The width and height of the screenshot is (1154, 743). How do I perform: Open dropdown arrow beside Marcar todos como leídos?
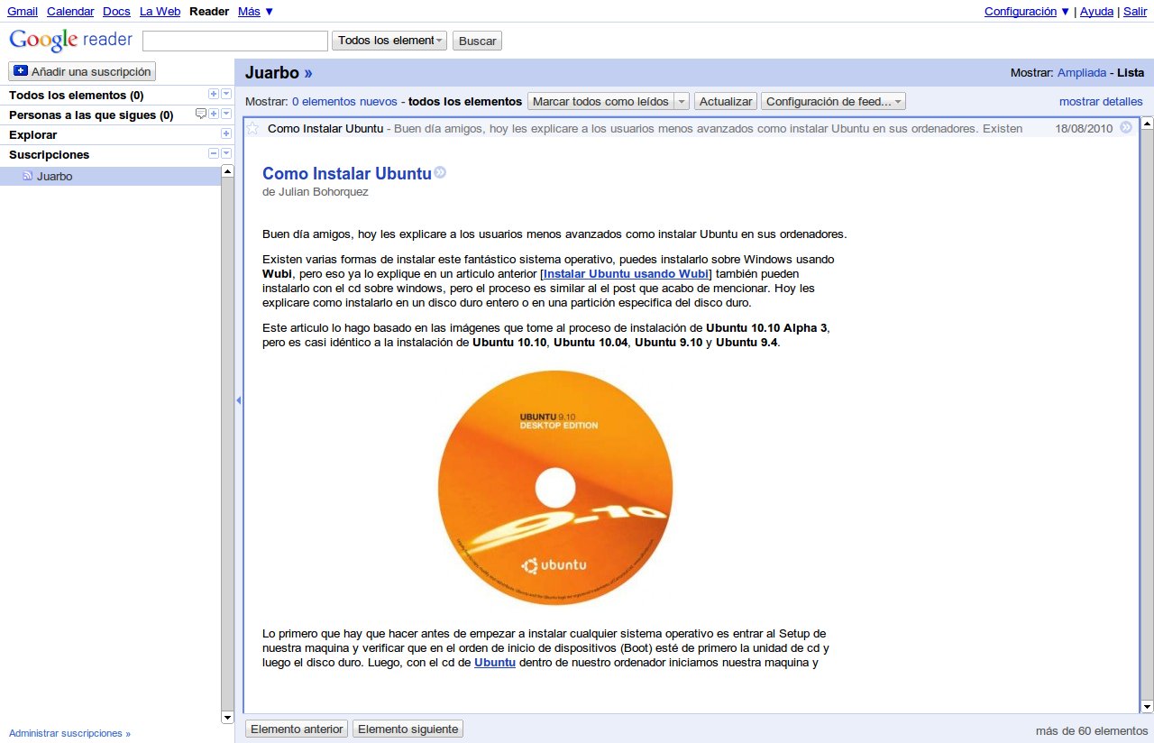click(682, 102)
